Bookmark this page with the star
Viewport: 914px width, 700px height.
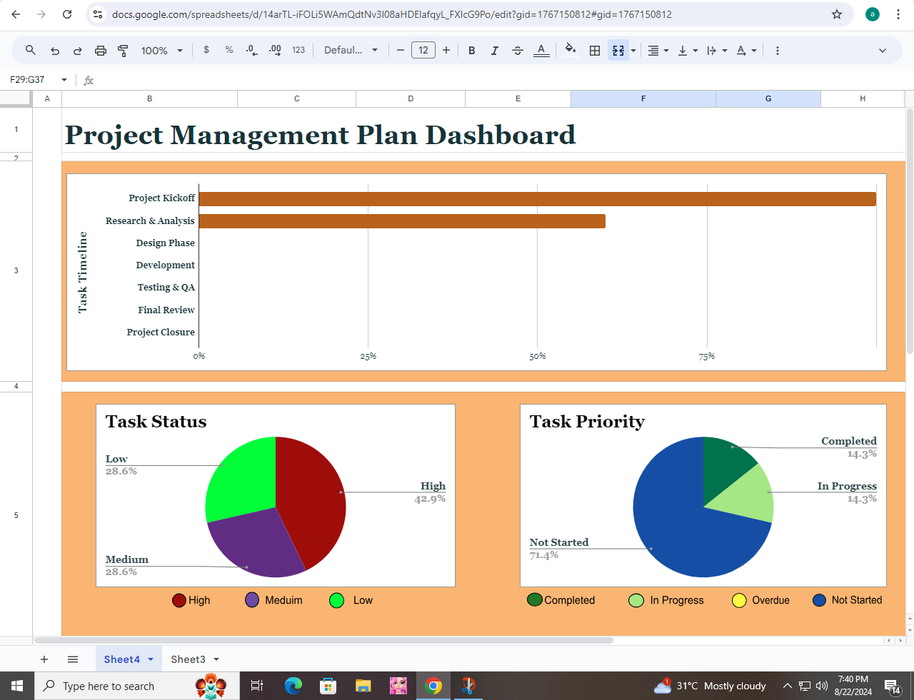coord(837,14)
